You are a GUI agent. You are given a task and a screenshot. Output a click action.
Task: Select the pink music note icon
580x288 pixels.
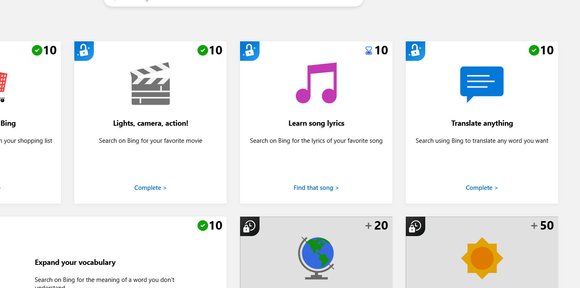[x=316, y=84]
